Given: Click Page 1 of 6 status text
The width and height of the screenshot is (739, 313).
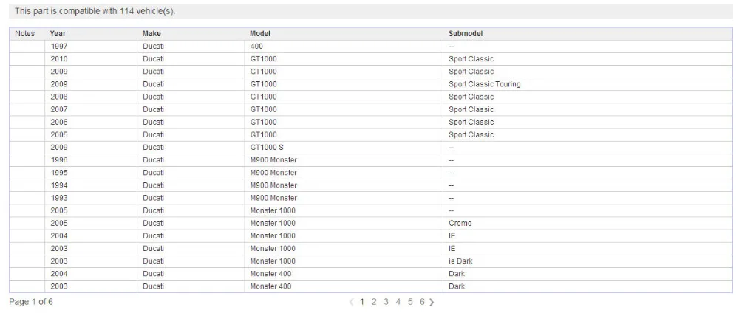Looking at the screenshot, I should pos(31,302).
